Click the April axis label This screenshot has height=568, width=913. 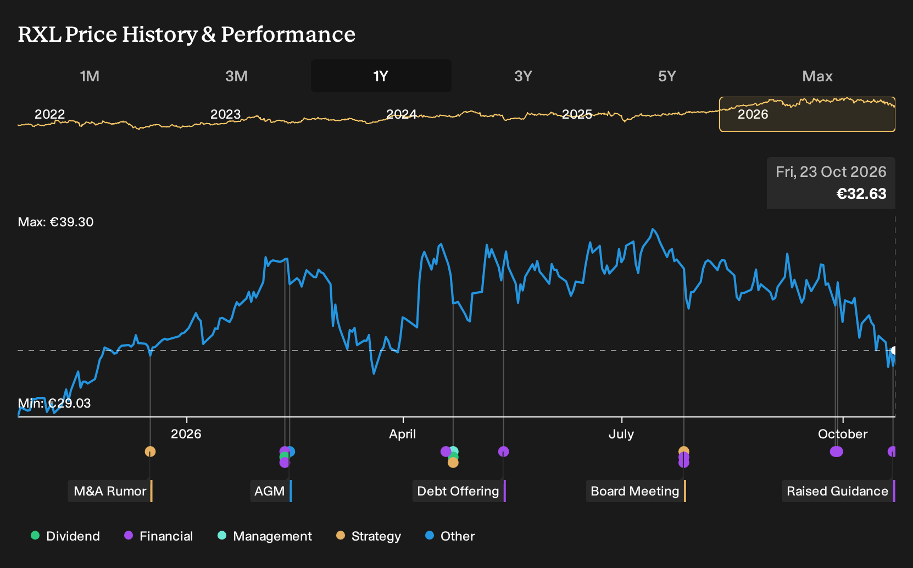403,434
